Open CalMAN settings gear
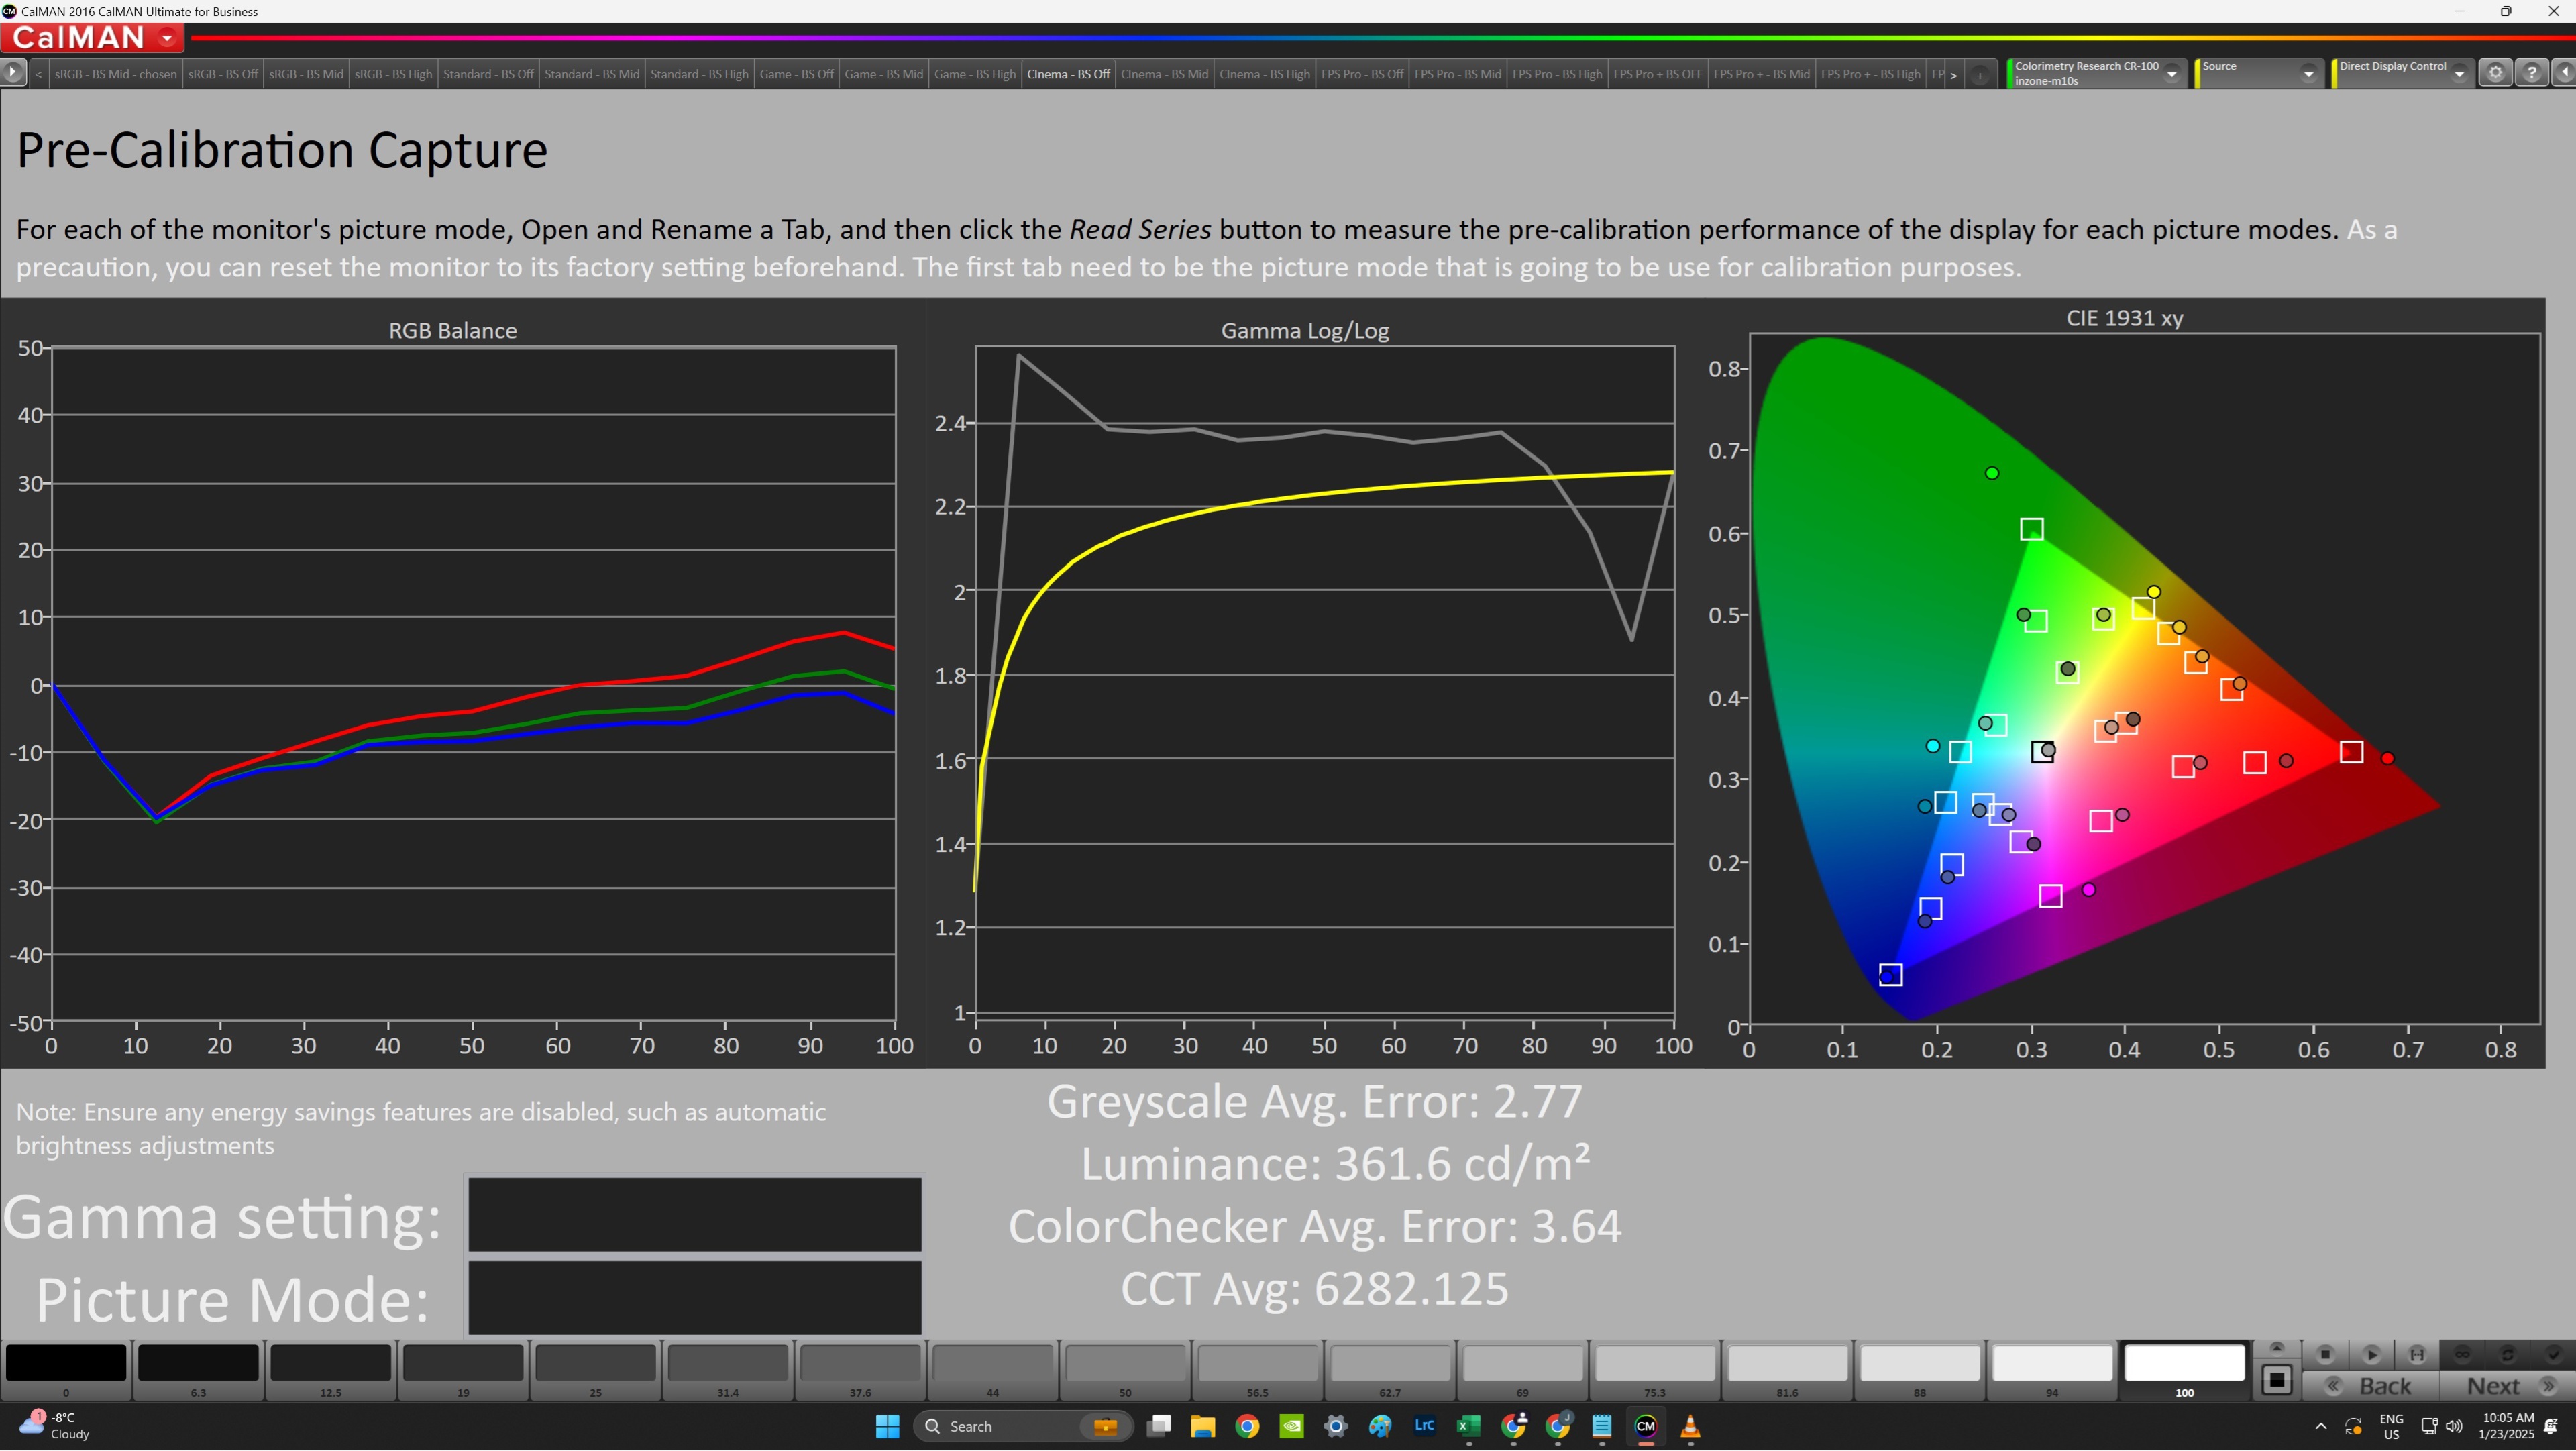Screen dimensions: 2576x1451 coord(2495,73)
